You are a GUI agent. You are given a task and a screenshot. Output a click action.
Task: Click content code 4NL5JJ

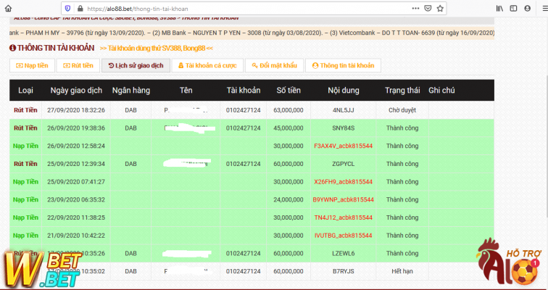click(x=343, y=110)
